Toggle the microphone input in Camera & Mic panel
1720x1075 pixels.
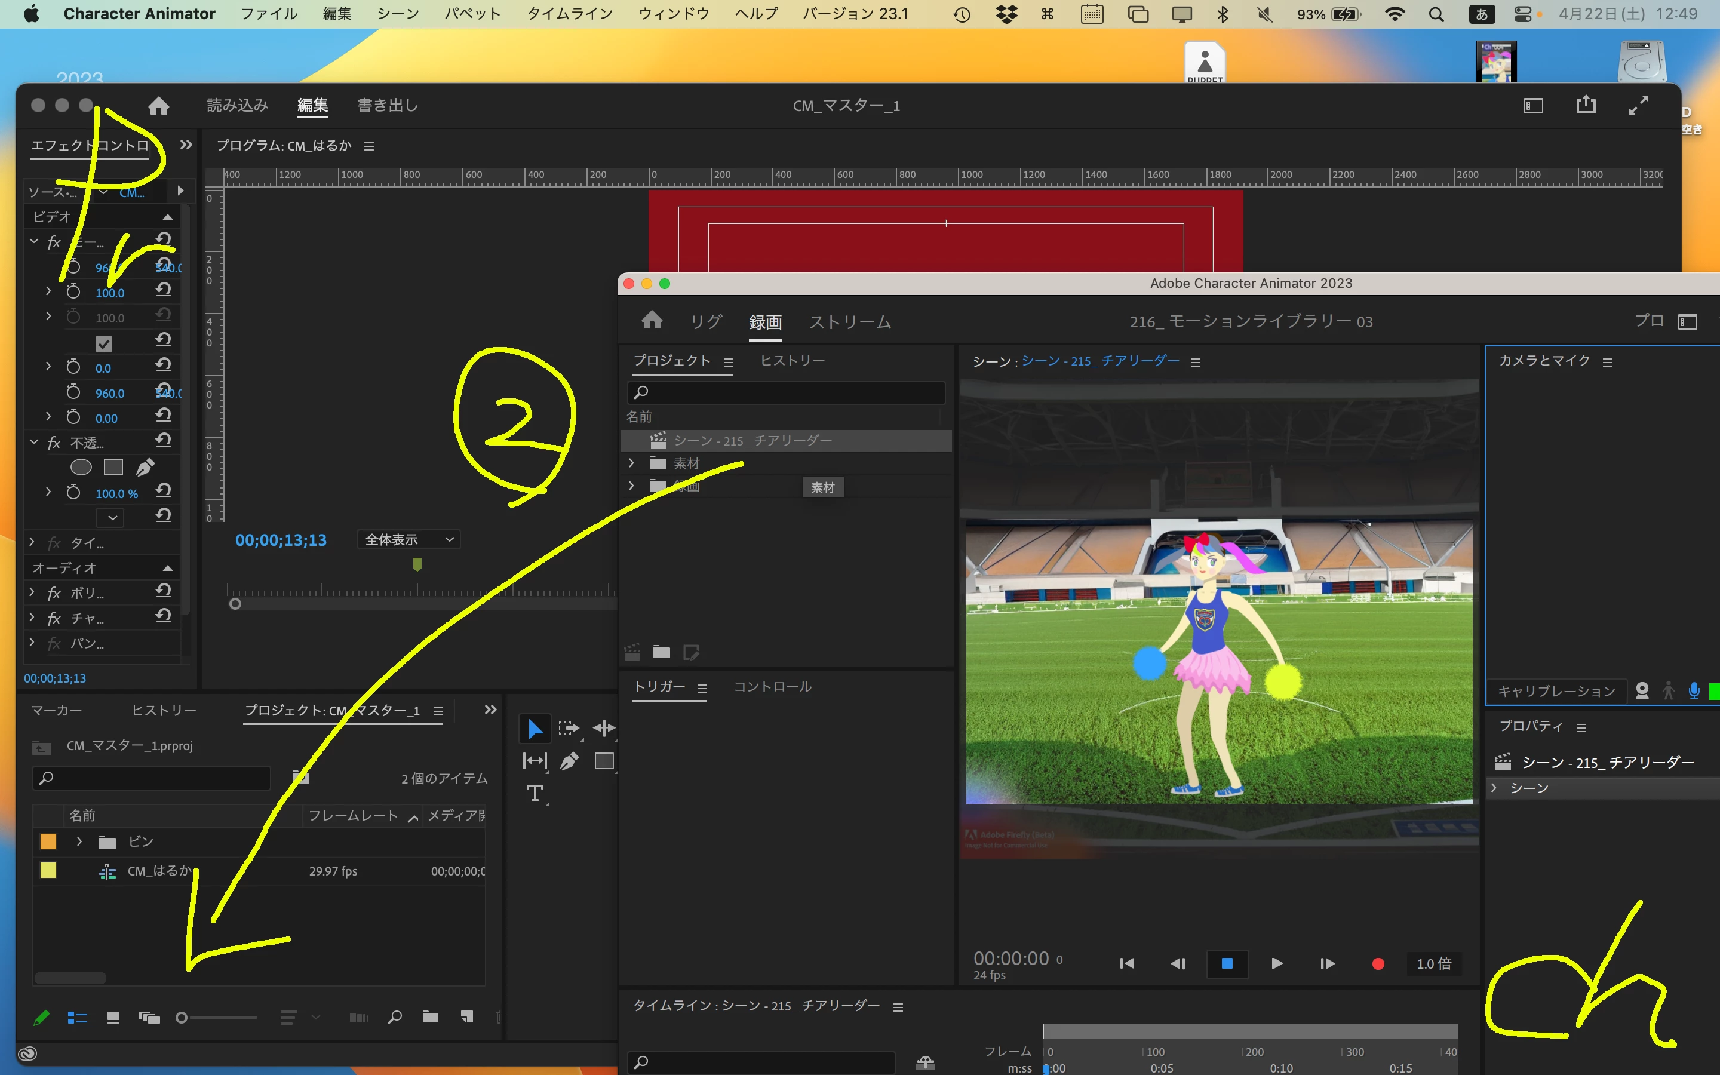pyautogui.click(x=1694, y=690)
